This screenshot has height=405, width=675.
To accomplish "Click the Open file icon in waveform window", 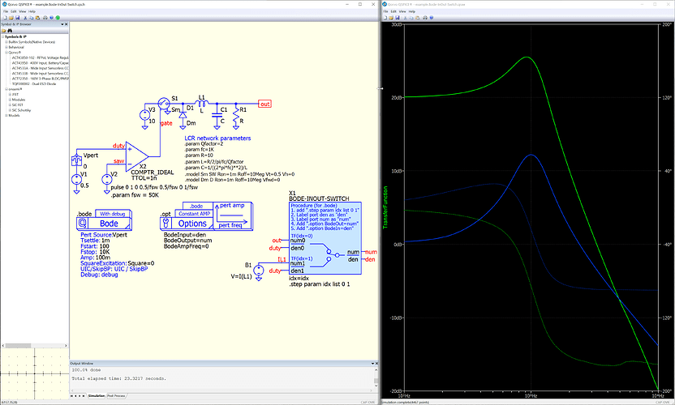I will [x=391, y=18].
